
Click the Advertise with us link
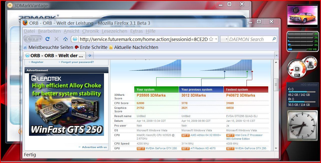point(94,147)
